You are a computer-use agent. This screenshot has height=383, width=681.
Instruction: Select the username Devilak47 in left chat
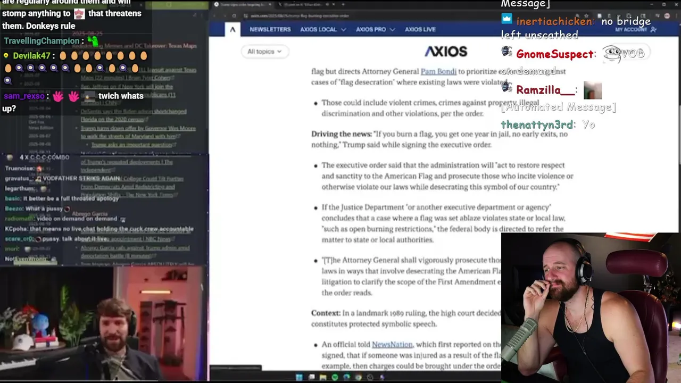[31, 56]
